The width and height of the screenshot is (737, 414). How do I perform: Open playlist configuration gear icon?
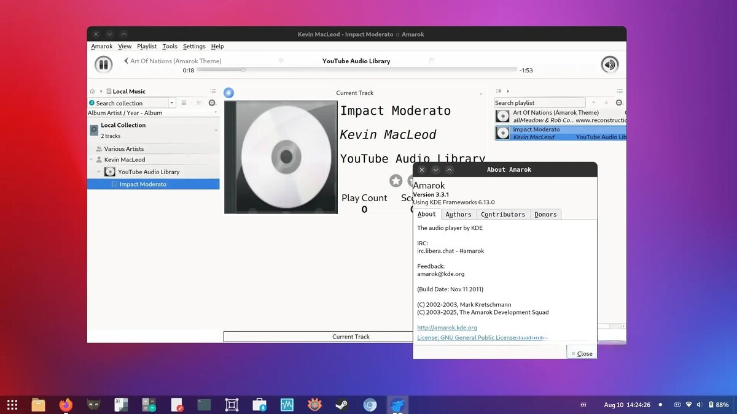[x=618, y=102]
